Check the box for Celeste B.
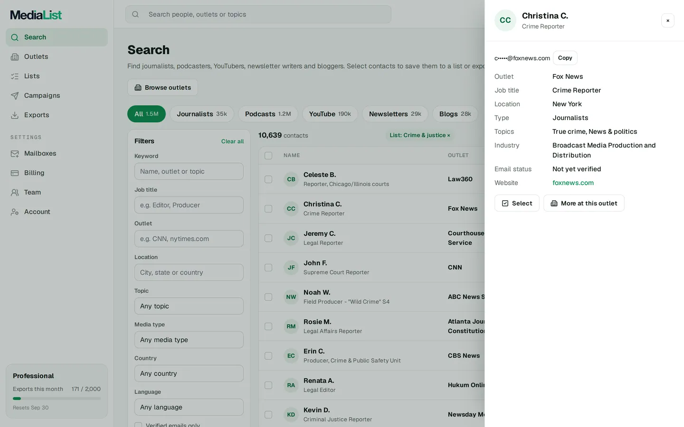 click(x=268, y=179)
